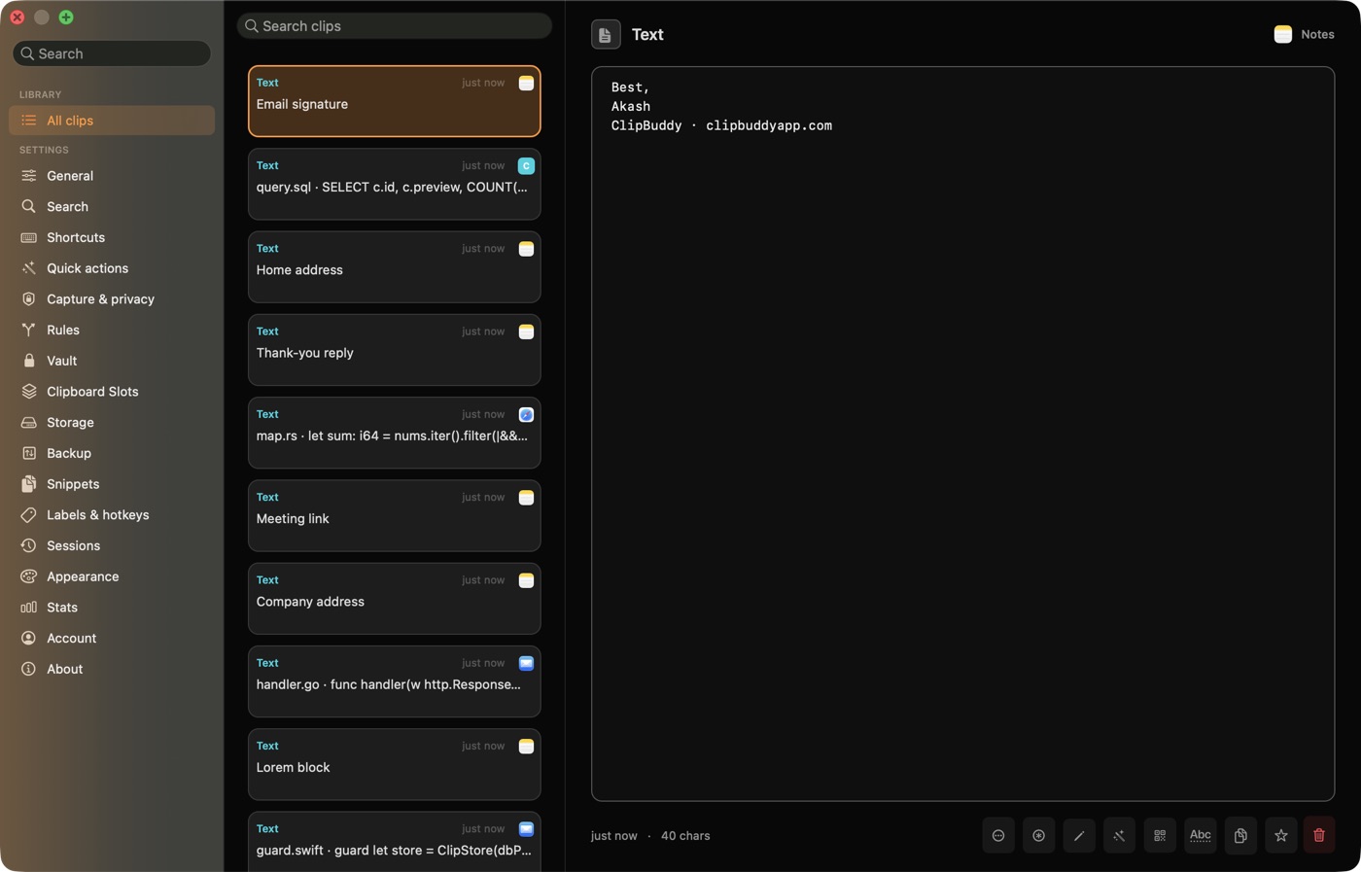Select the handler.go clip card
The image size is (1361, 872).
coord(395,681)
